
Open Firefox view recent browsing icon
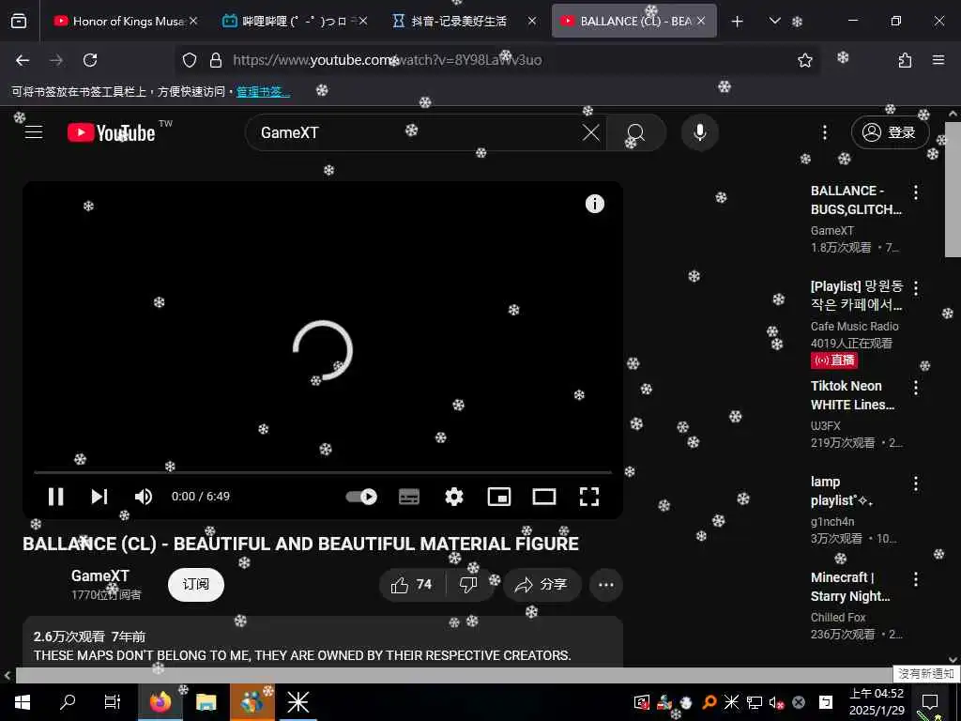[x=19, y=21]
